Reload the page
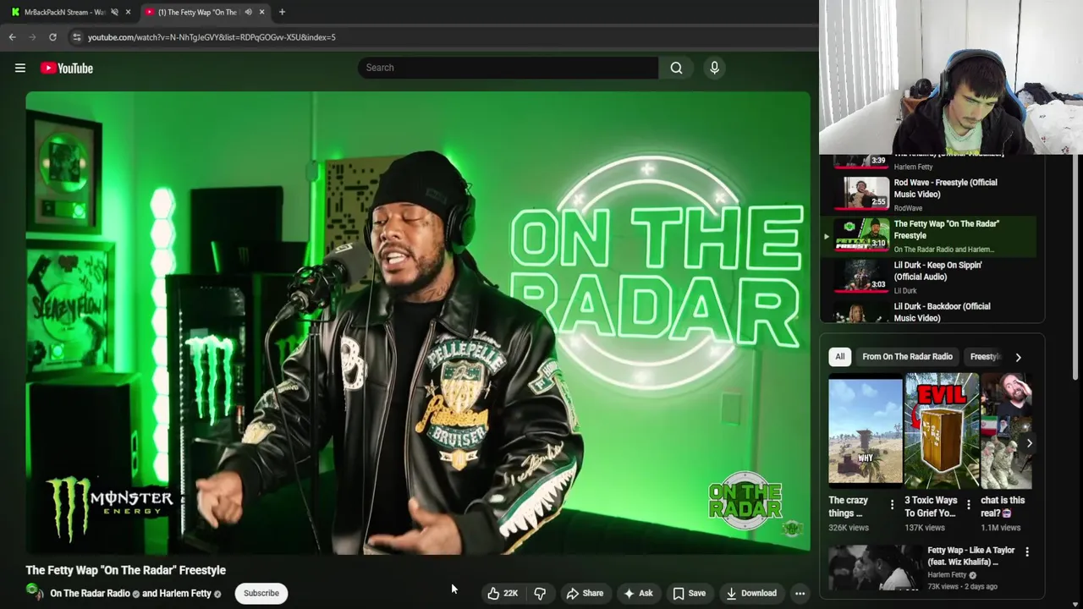Image resolution: width=1083 pixels, height=609 pixels. [52, 37]
